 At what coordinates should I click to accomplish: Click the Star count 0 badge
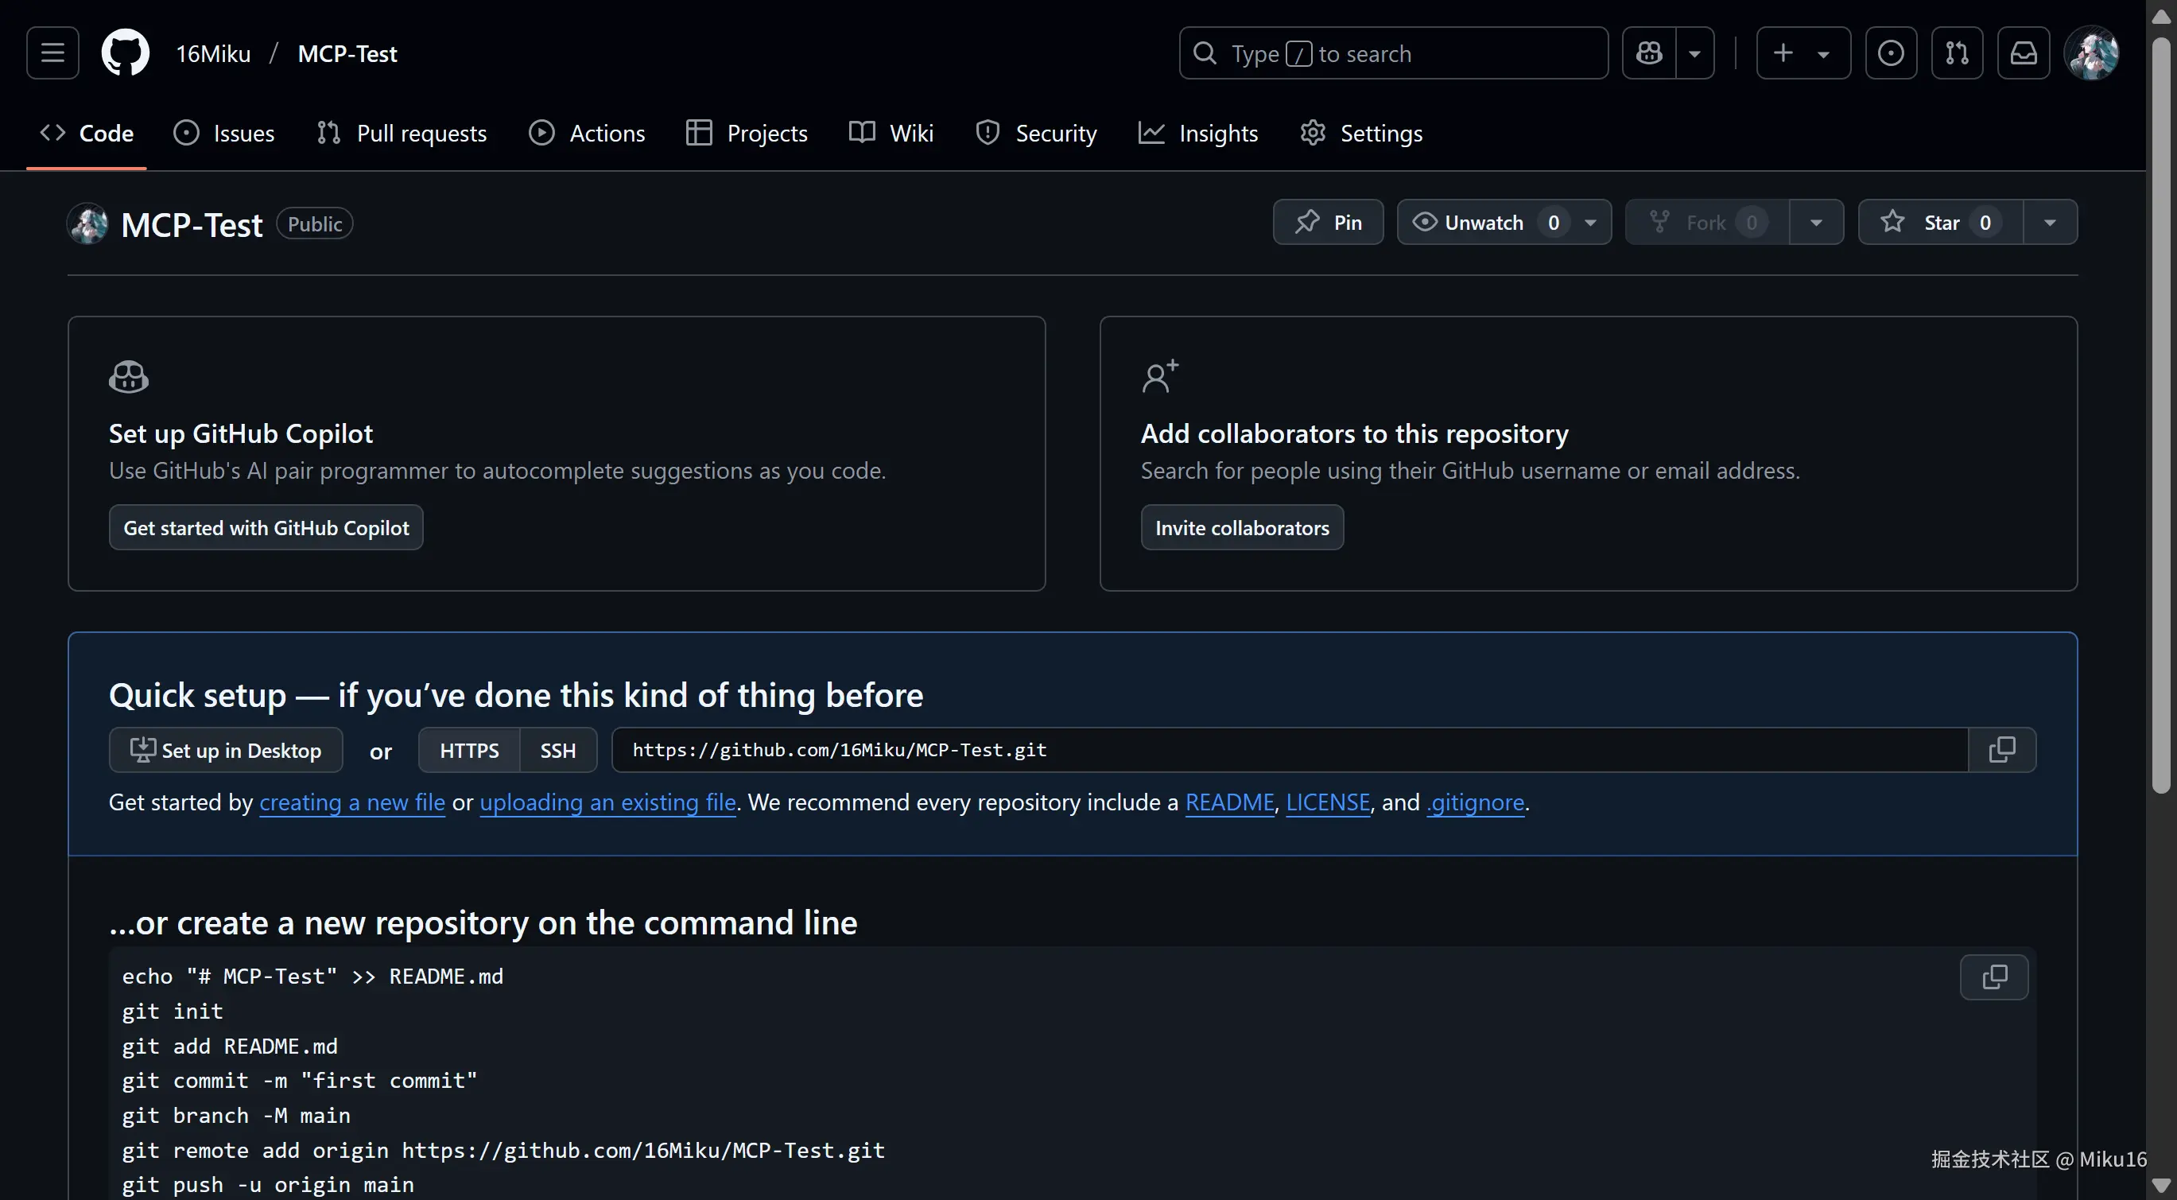(x=1985, y=222)
